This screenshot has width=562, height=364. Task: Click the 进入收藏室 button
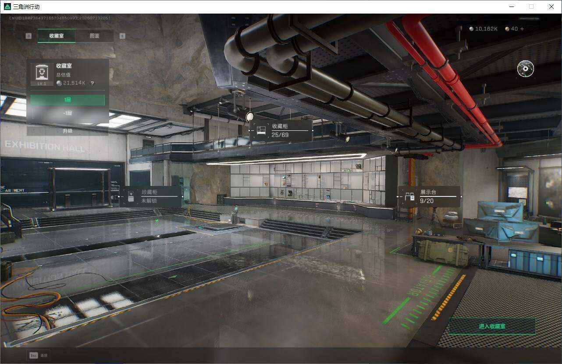(492, 326)
